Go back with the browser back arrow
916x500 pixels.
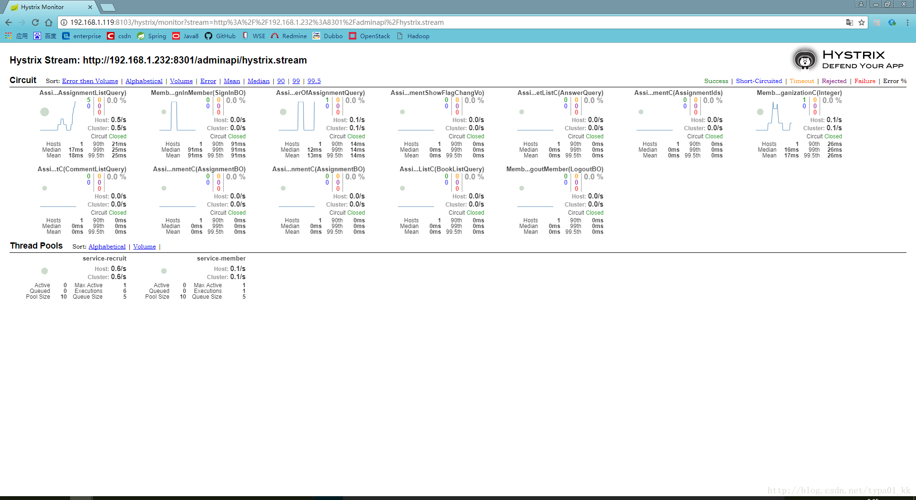point(9,22)
